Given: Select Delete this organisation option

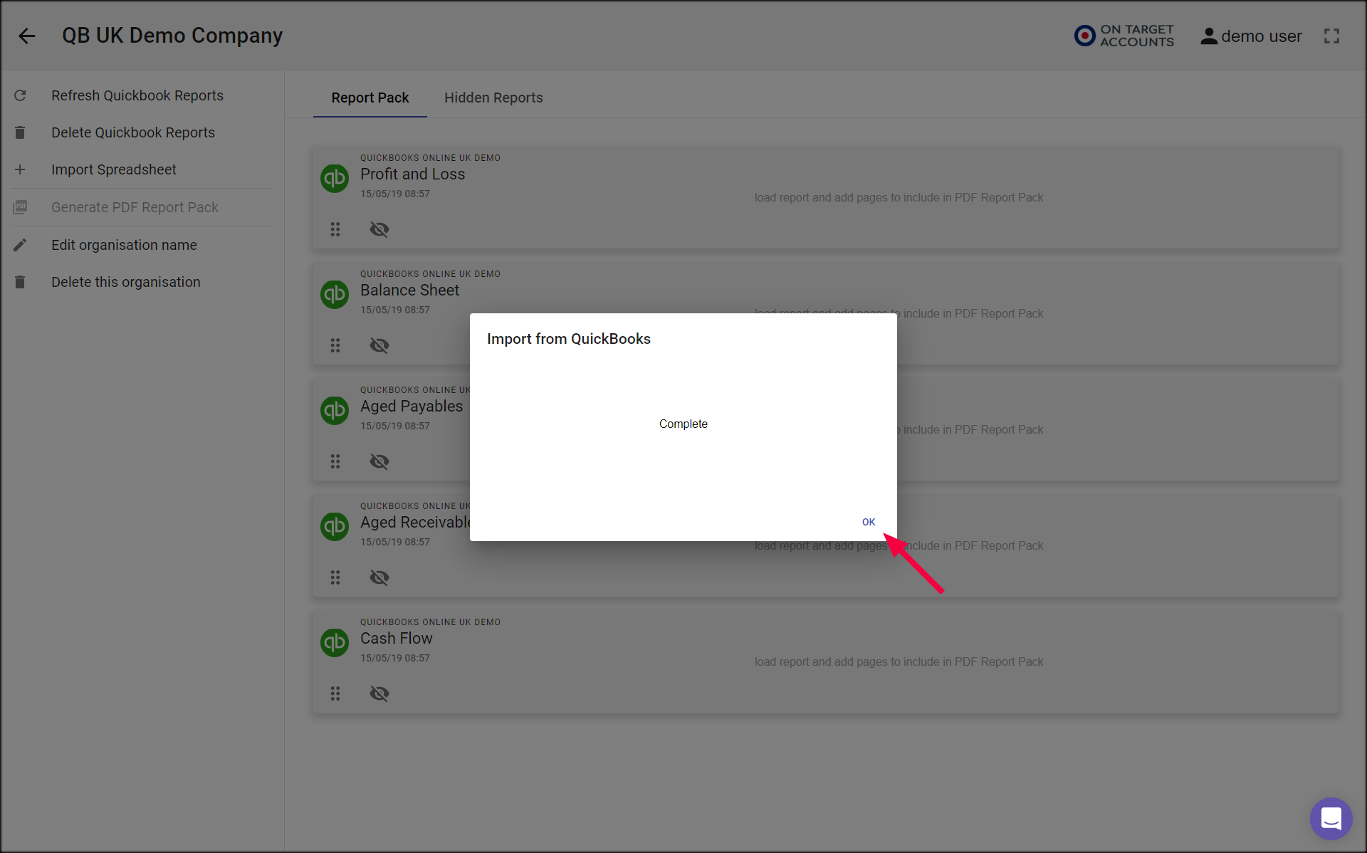Looking at the screenshot, I should click(x=142, y=282).
